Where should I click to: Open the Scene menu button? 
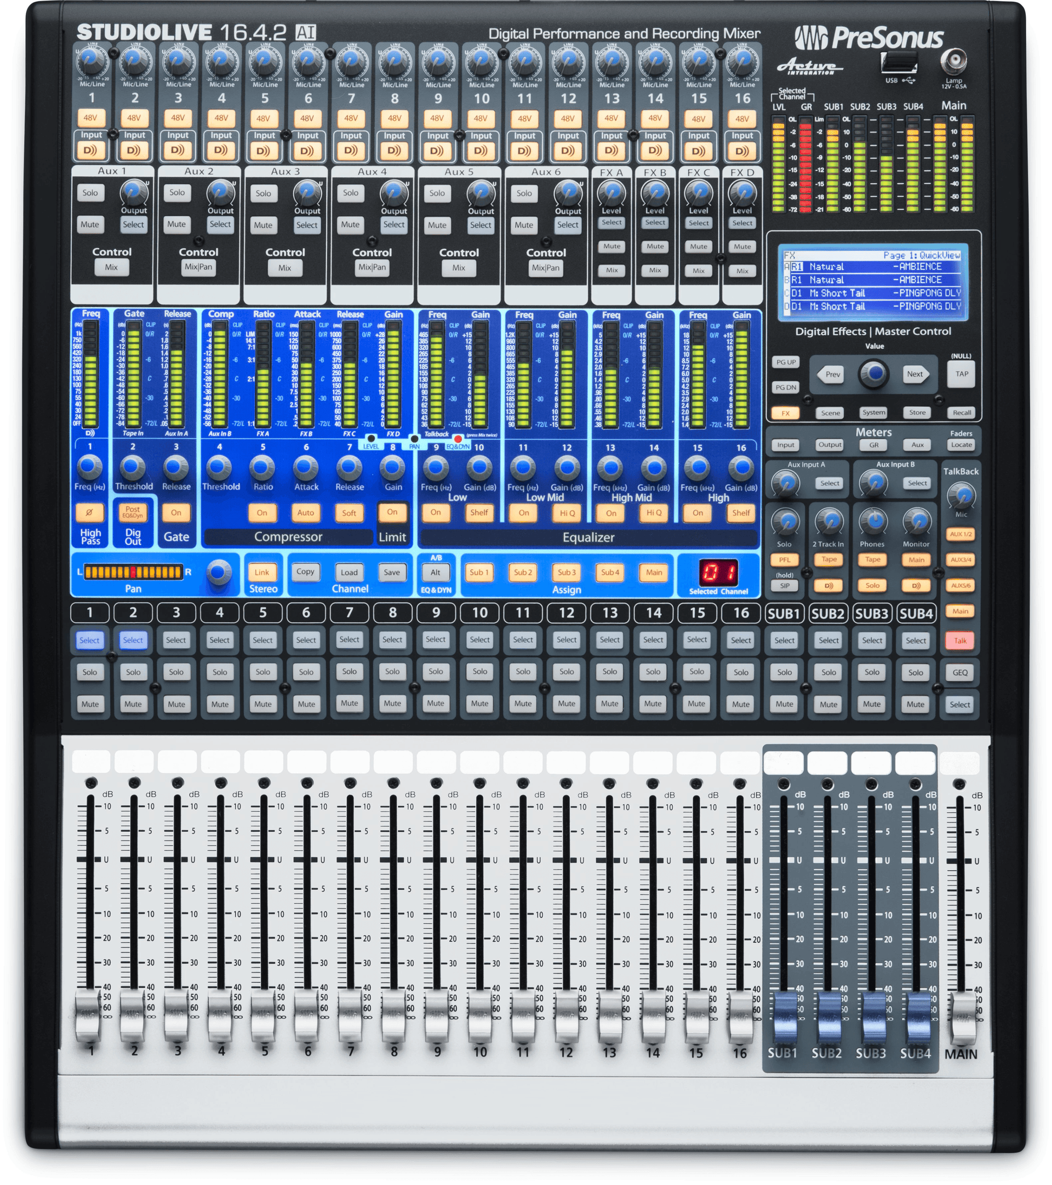tap(830, 413)
